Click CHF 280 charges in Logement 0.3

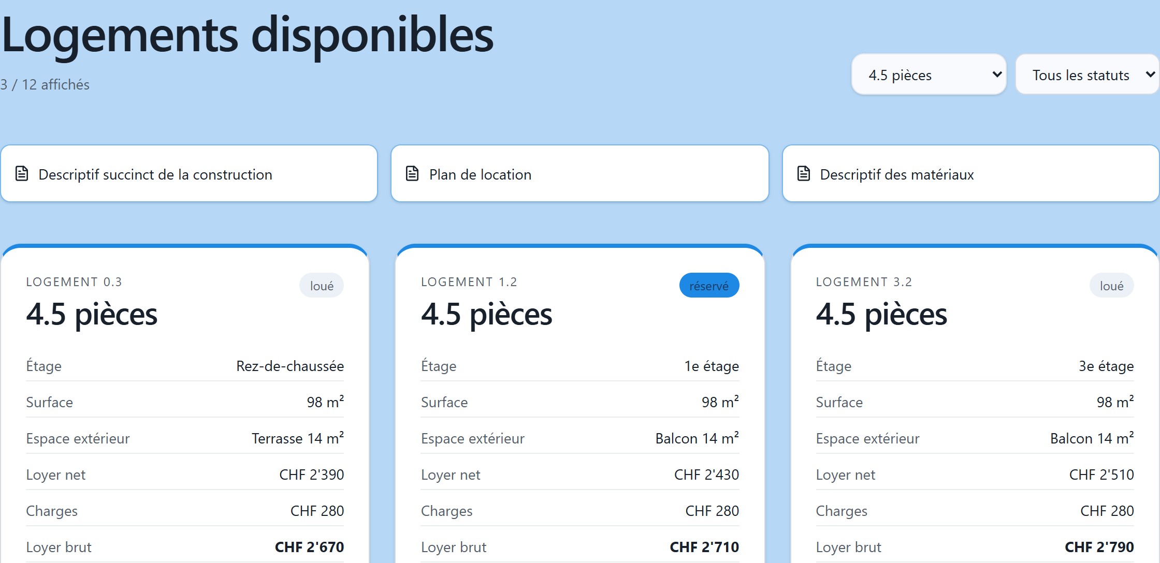[317, 511]
